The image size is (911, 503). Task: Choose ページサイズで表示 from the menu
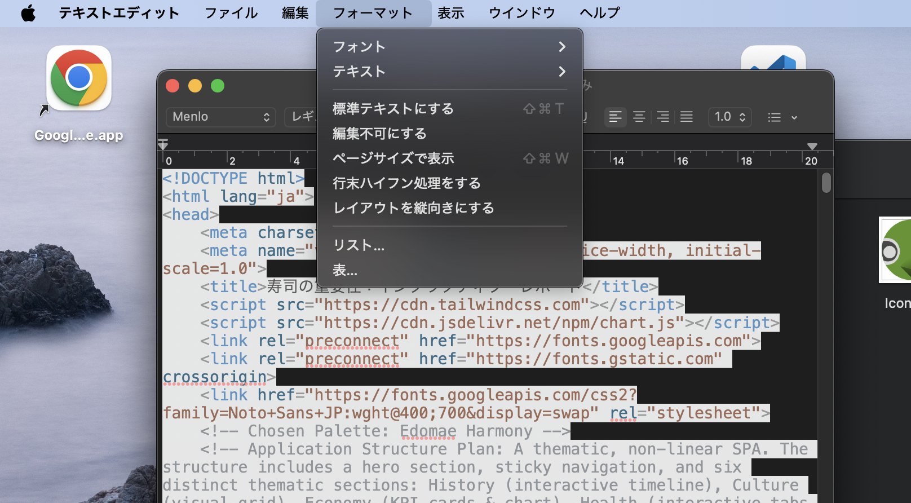[x=450, y=158]
